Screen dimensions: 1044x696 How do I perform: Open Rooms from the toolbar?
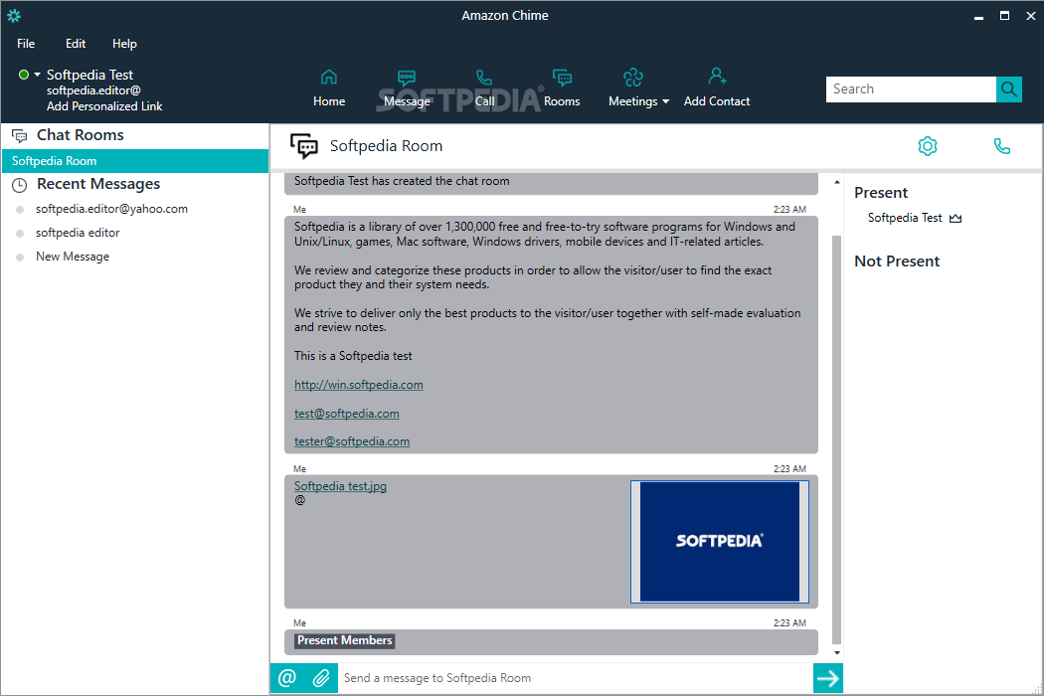[x=562, y=87]
